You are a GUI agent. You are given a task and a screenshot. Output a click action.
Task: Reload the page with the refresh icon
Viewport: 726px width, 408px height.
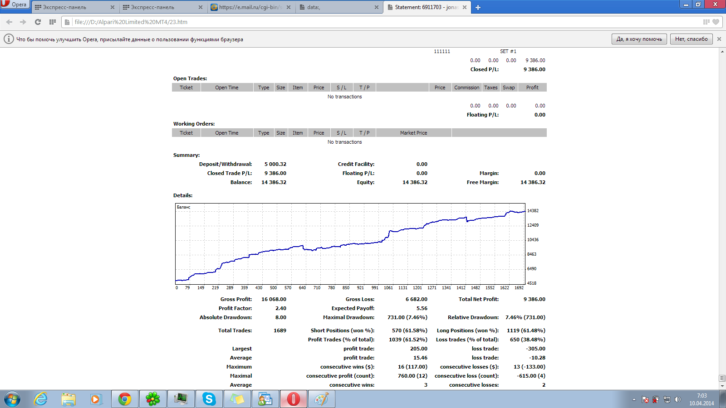[38, 22]
